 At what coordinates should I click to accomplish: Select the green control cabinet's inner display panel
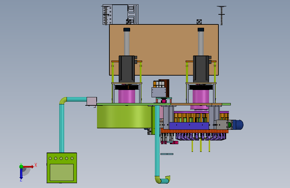click(x=62, y=172)
